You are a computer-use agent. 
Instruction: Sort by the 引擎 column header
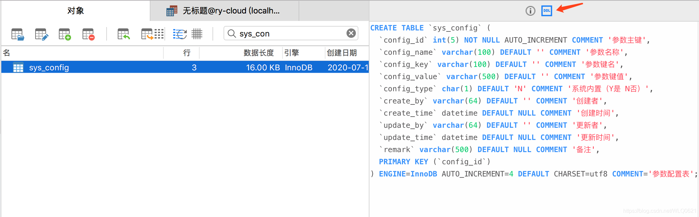[304, 53]
